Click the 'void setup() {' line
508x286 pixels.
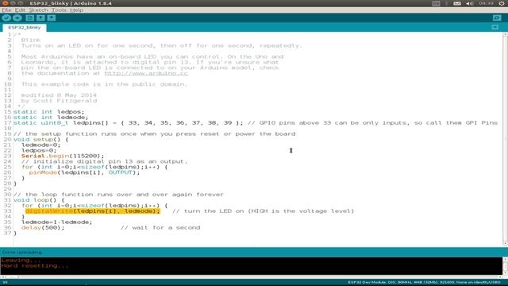tap(40, 140)
